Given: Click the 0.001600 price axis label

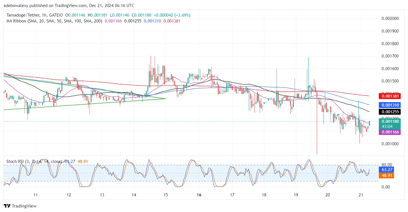Looking at the screenshot, I should click(390, 69).
